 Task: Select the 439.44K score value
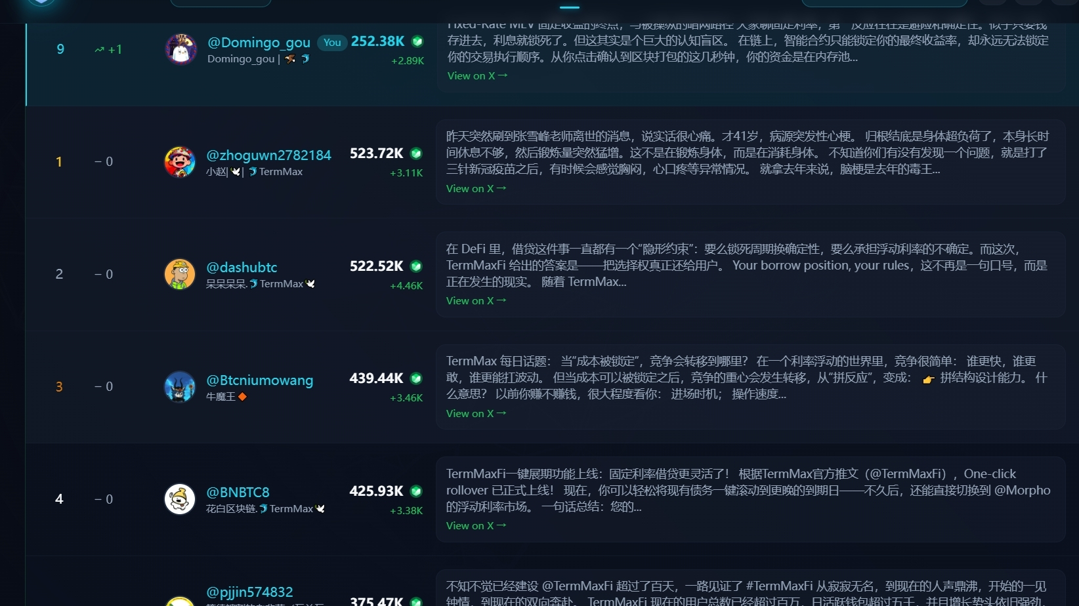coord(377,378)
